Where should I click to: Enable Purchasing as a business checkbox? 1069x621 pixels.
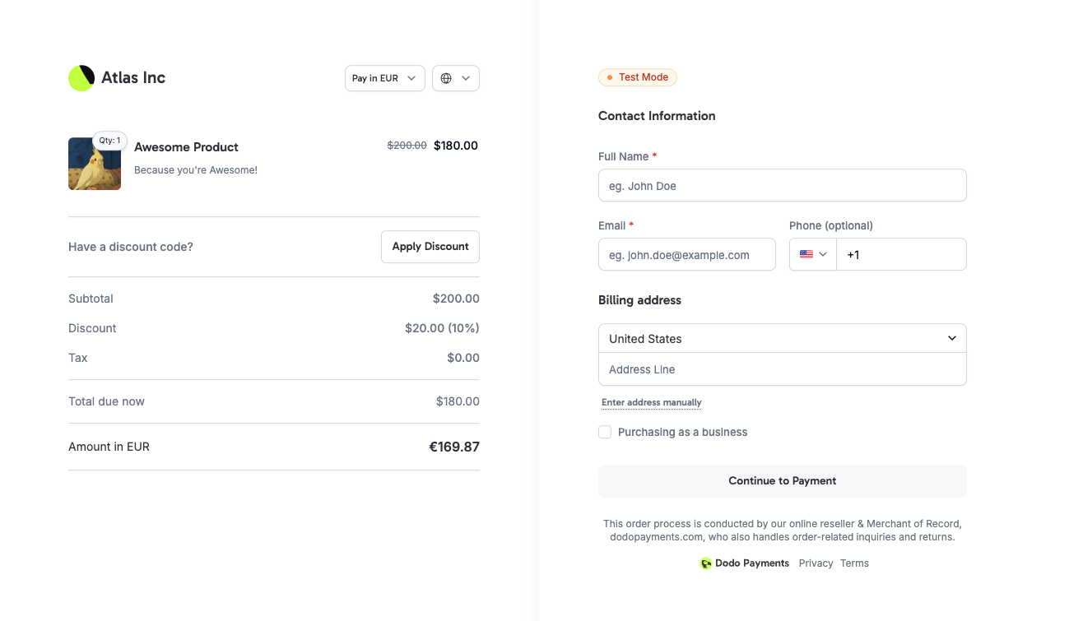point(605,432)
